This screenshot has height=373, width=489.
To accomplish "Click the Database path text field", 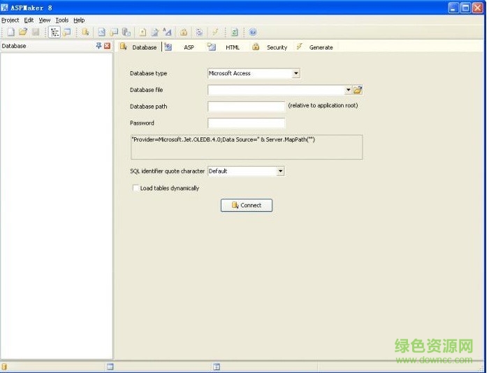I will (246, 107).
